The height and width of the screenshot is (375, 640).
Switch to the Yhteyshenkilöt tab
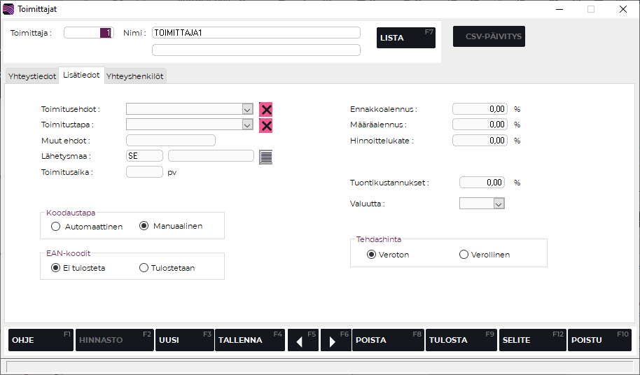[135, 76]
